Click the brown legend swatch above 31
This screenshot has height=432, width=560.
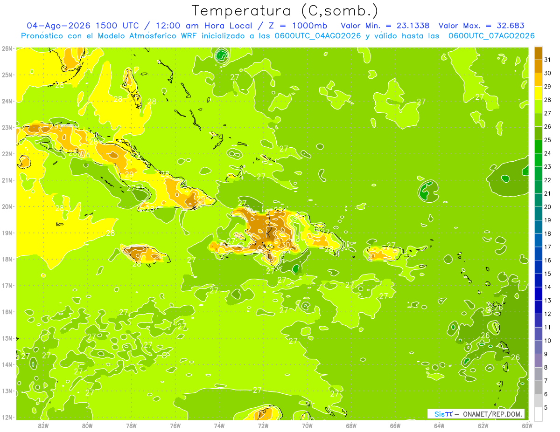coord(538,53)
